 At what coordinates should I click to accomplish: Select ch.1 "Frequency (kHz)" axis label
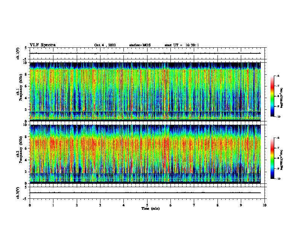tap(21, 87)
